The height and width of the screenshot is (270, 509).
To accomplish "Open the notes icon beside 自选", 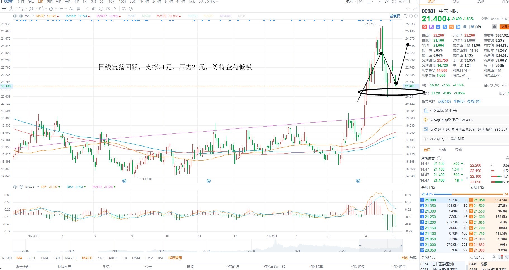I will point(465,27).
